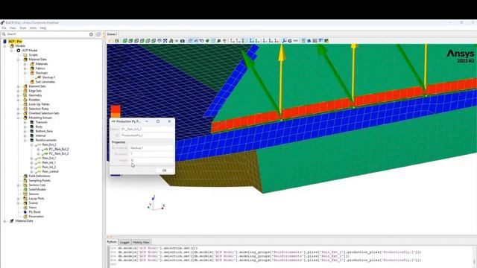
Task: Select the Internal modeling group
Action: click(x=40, y=135)
